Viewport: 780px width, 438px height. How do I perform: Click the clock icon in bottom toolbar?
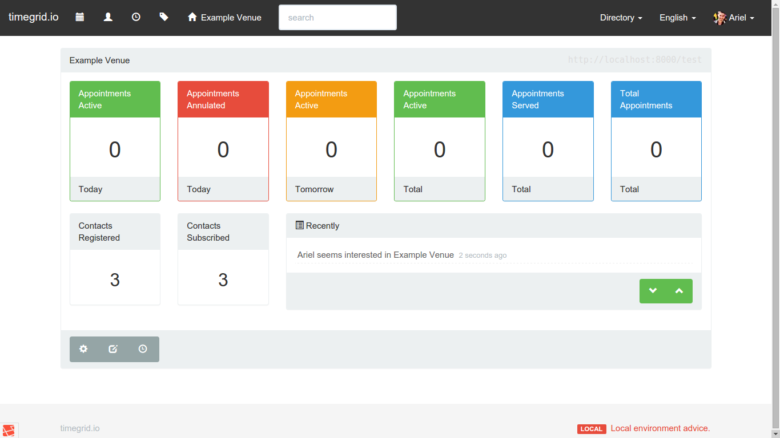[143, 349]
